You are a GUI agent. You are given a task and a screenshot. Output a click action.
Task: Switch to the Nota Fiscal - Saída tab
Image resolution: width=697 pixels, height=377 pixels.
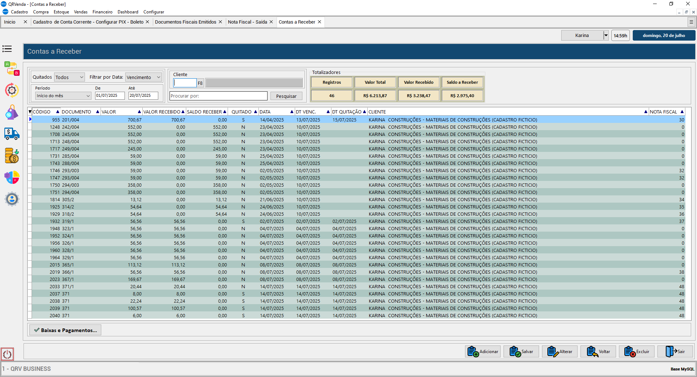click(247, 22)
